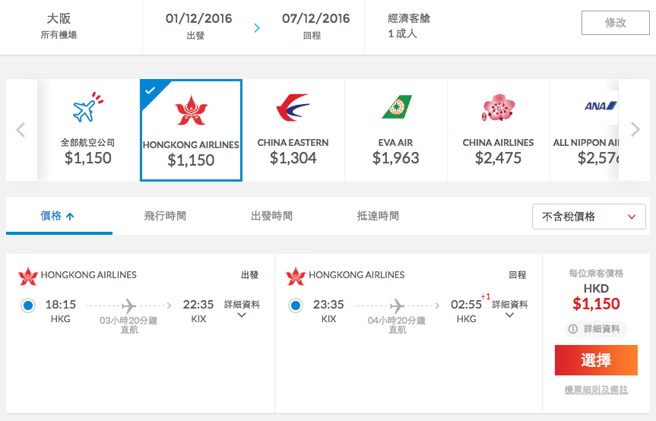Click the 修改 button
The width and height of the screenshot is (656, 421).
click(x=616, y=23)
